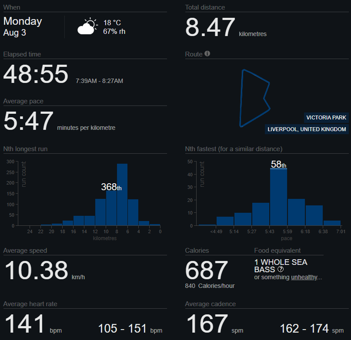
Task: Click the LIVERPOOL, UNITED KINGDOM label
Action: tap(307, 129)
